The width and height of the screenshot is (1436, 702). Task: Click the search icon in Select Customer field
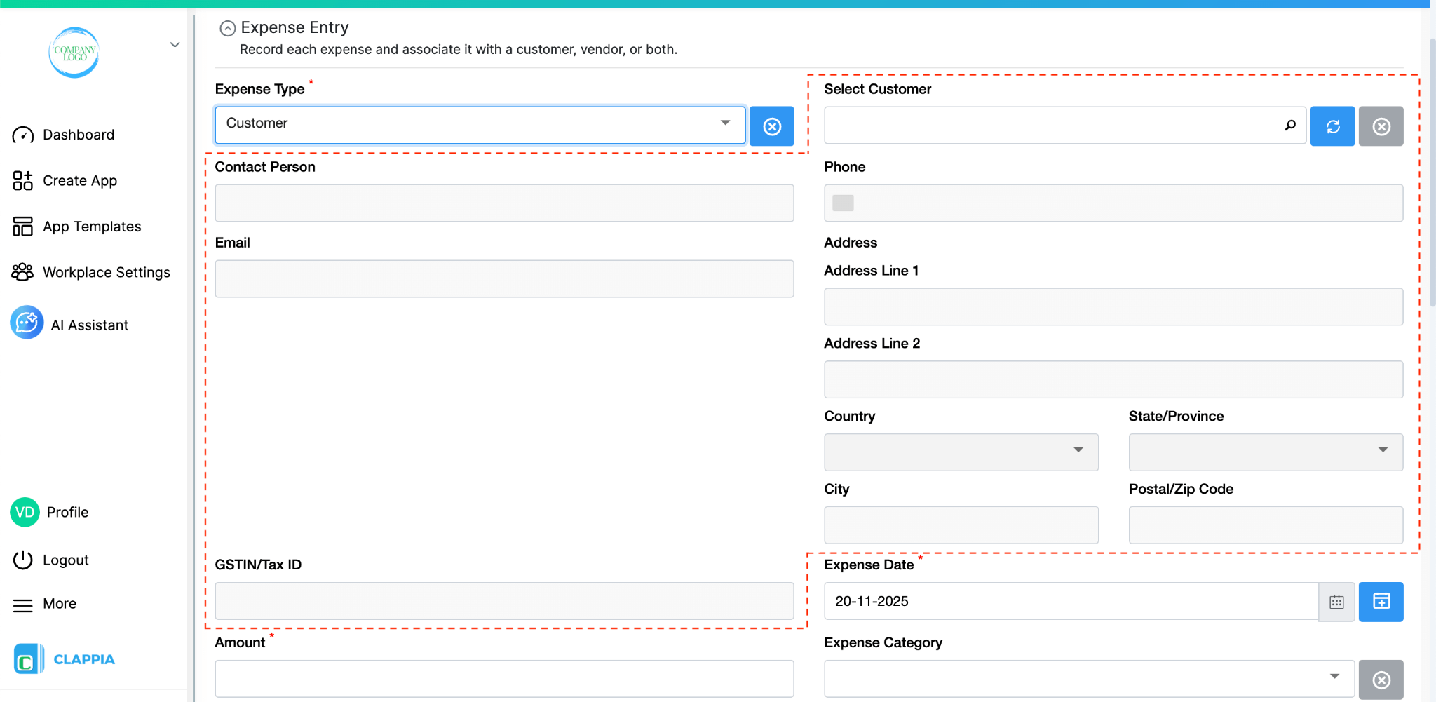coord(1290,126)
